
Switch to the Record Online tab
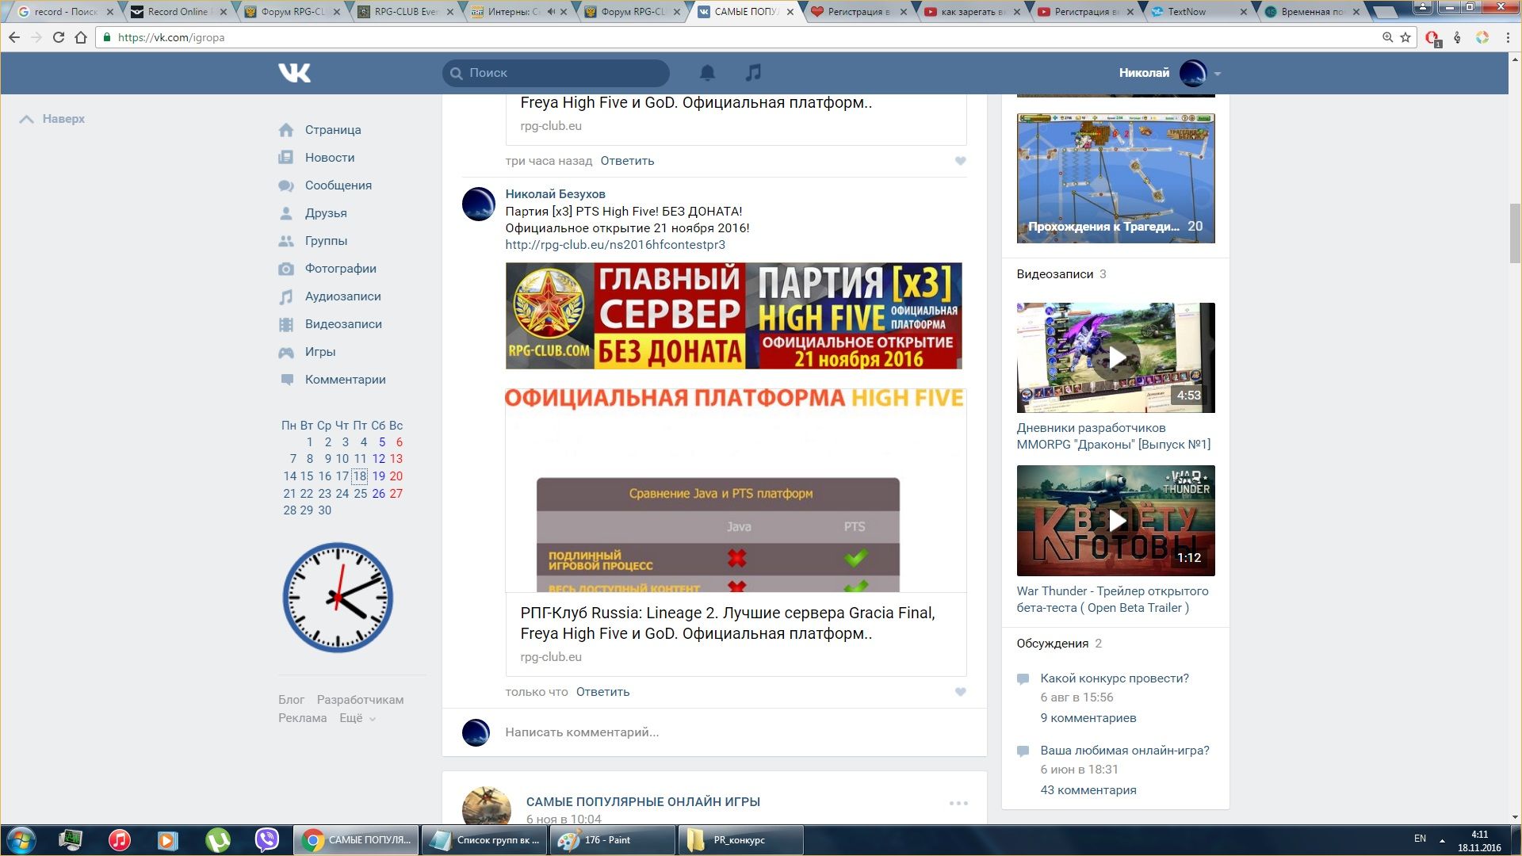[x=178, y=12]
